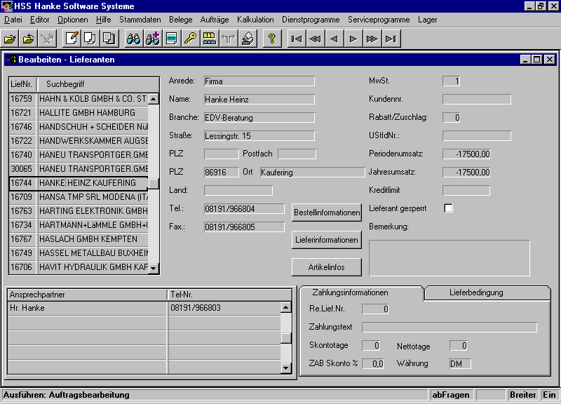Click the binoculars search icon

click(x=133, y=39)
